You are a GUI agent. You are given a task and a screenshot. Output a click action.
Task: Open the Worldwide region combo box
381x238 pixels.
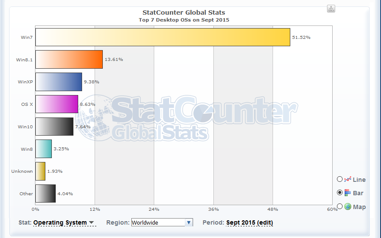point(162,222)
